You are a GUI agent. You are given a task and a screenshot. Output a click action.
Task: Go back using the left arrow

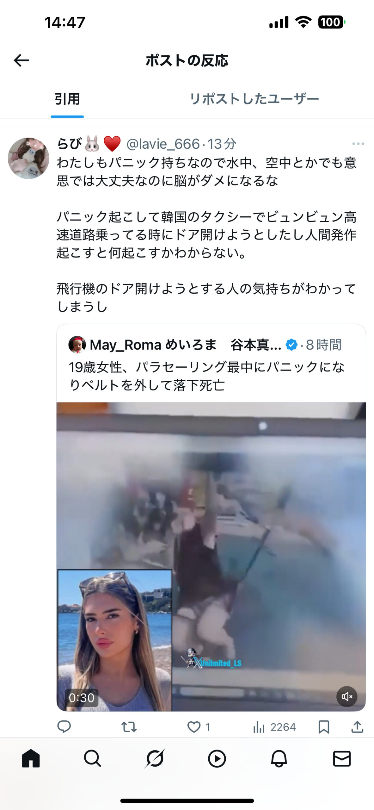pyautogui.click(x=21, y=60)
